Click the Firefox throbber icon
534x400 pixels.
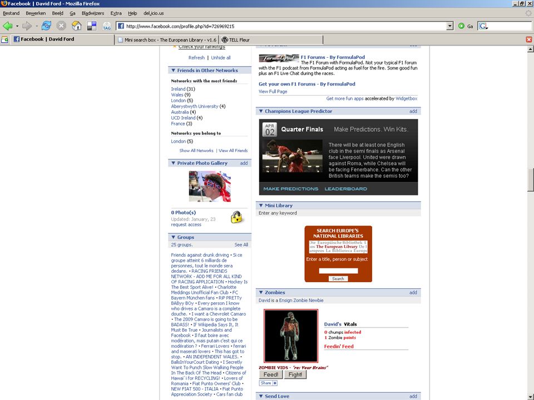[528, 13]
